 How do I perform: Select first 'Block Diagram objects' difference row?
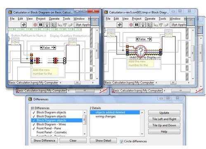click(x=57, y=112)
